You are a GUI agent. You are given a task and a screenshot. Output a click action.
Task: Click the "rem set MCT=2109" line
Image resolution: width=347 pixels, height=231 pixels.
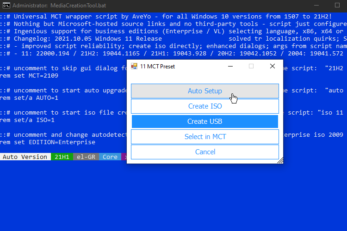point(29,76)
